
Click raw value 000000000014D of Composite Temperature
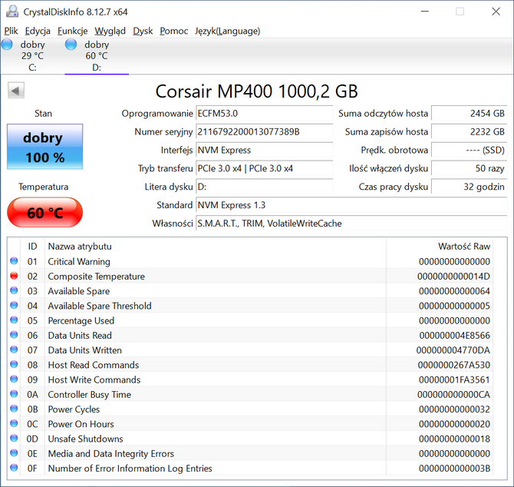pyautogui.click(x=453, y=277)
